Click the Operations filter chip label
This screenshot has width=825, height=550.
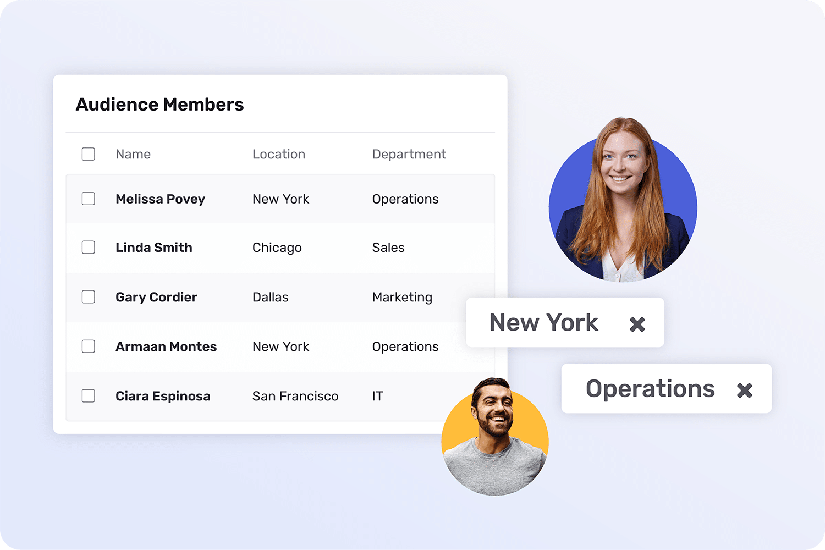pos(650,389)
